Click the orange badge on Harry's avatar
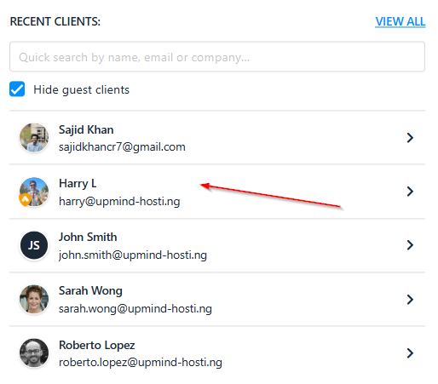The height and width of the screenshot is (384, 438). pyautogui.click(x=25, y=199)
